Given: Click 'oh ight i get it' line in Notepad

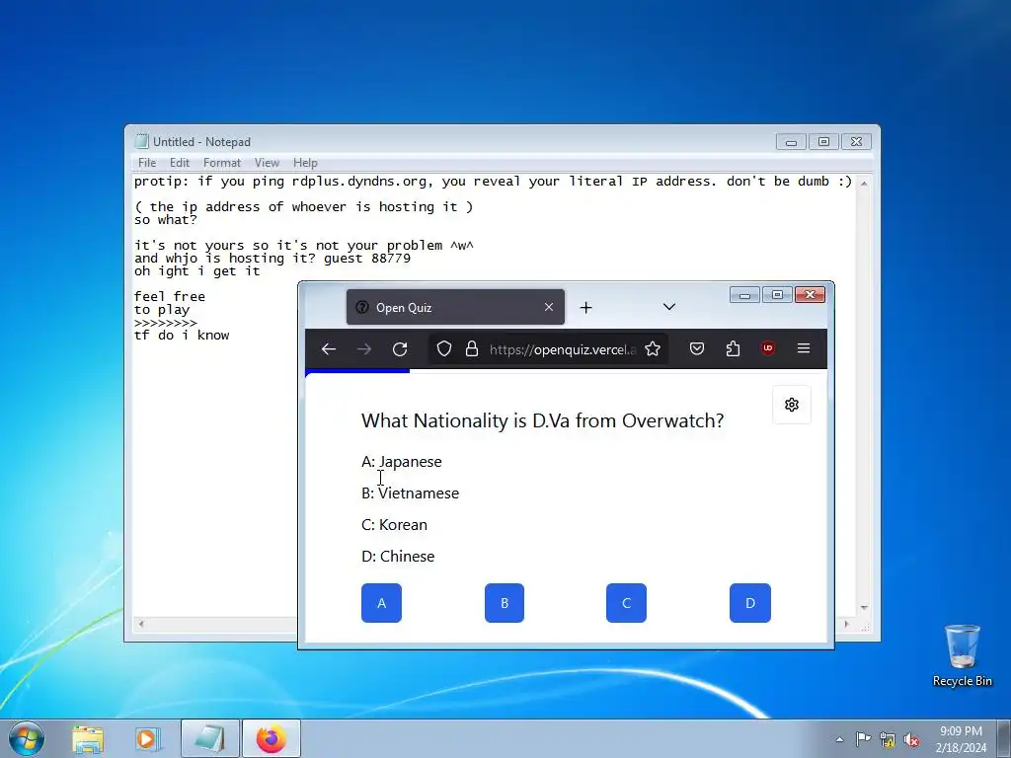Looking at the screenshot, I should 196,271.
